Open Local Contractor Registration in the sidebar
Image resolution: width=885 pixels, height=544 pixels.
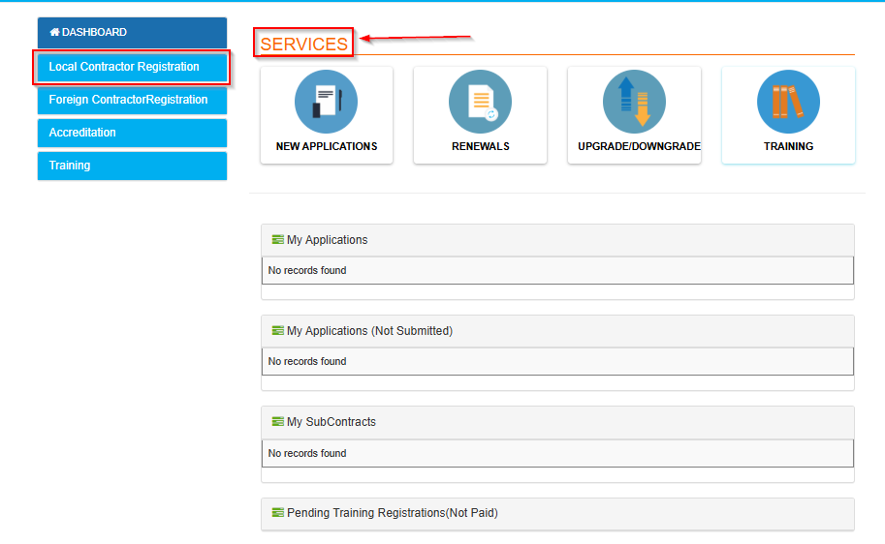coord(132,67)
